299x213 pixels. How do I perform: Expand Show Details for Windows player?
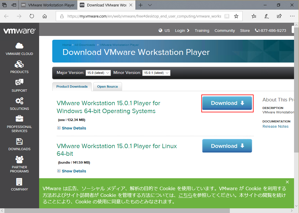pyautogui.click(x=72, y=128)
